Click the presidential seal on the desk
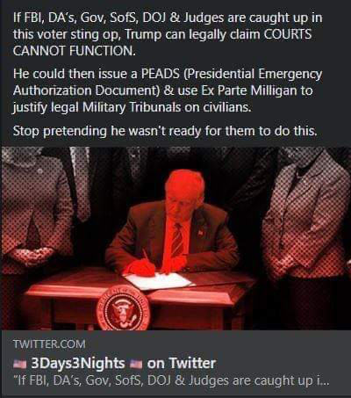This screenshot has height=398, width=351. point(123,308)
